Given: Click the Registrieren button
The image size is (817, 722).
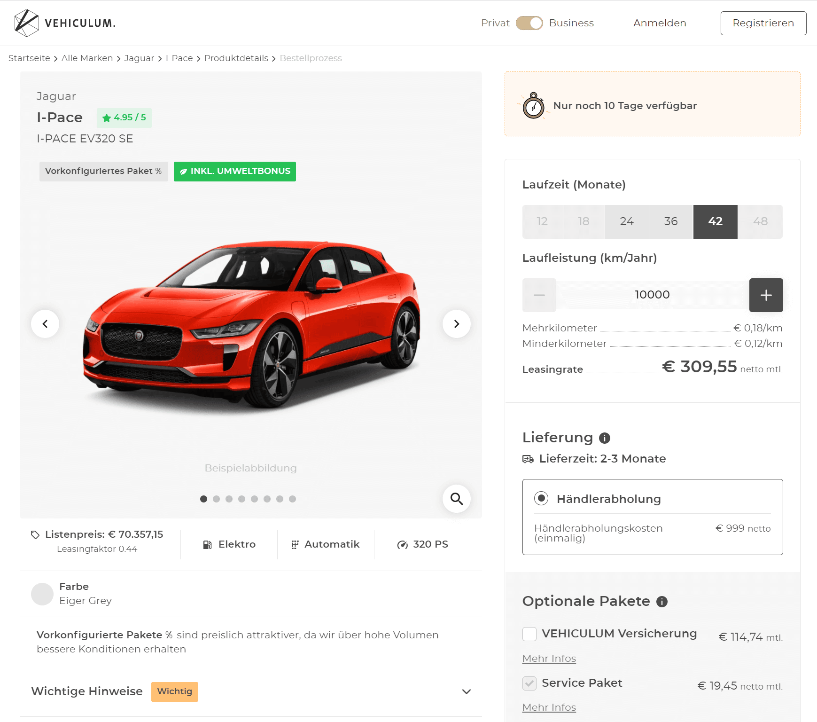Looking at the screenshot, I should [x=763, y=23].
